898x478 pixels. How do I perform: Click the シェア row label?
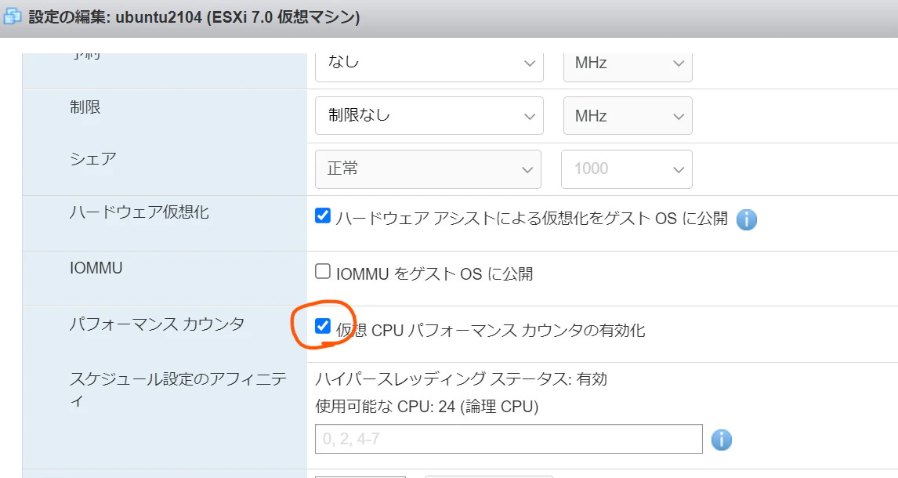click(92, 159)
